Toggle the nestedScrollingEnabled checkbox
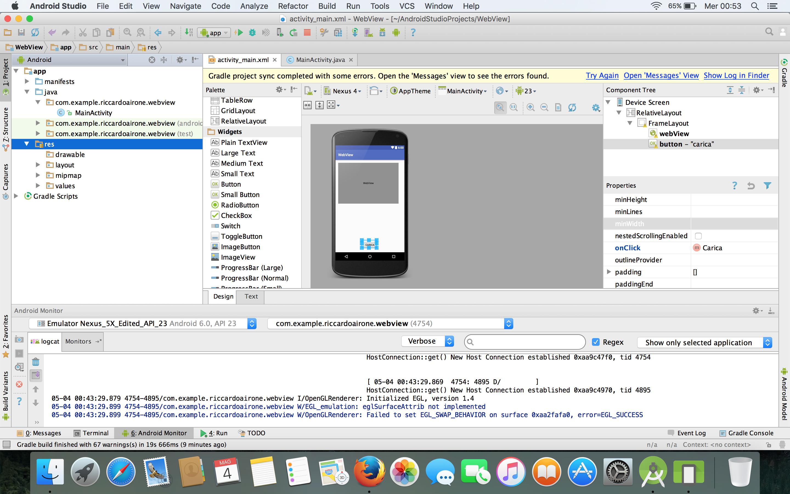The width and height of the screenshot is (790, 494). 698,236
